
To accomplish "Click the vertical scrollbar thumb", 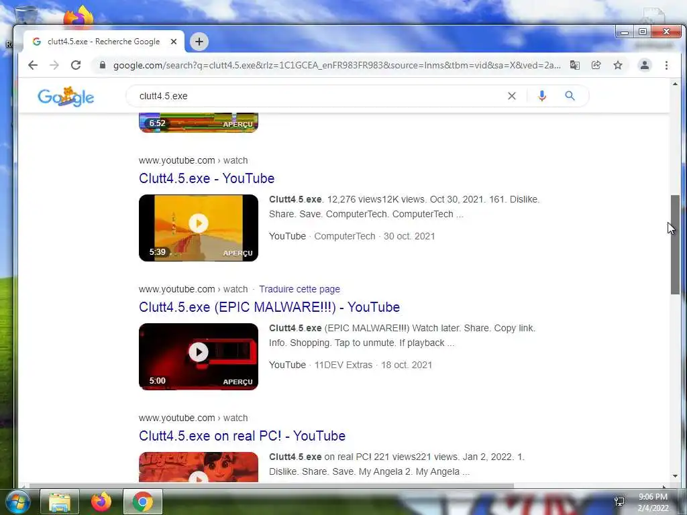I will coord(675,245).
